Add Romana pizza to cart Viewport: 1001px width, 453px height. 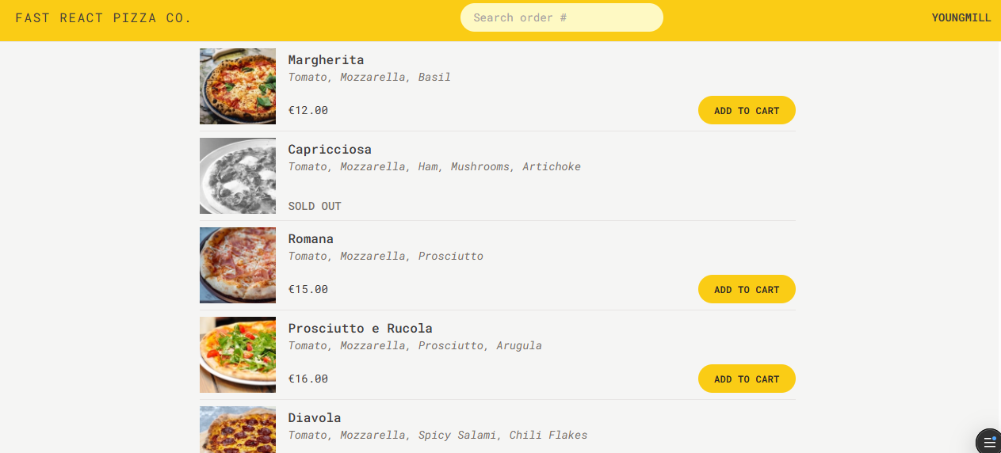click(x=746, y=290)
